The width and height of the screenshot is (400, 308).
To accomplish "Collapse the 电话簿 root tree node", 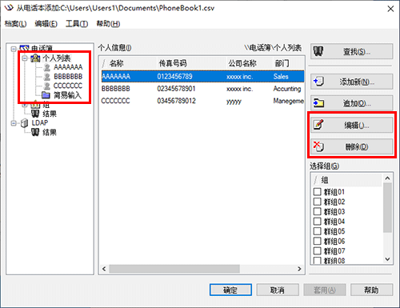I will click(x=14, y=49).
